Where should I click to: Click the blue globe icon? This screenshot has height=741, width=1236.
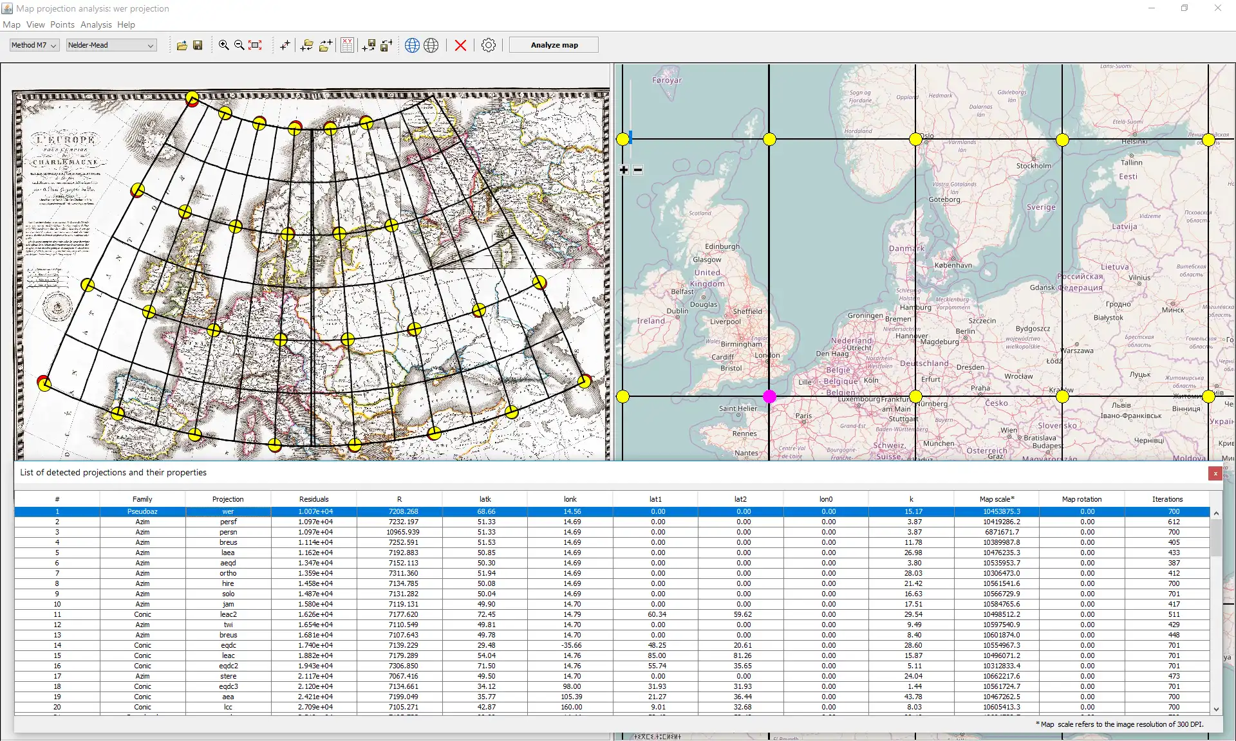[x=413, y=45]
